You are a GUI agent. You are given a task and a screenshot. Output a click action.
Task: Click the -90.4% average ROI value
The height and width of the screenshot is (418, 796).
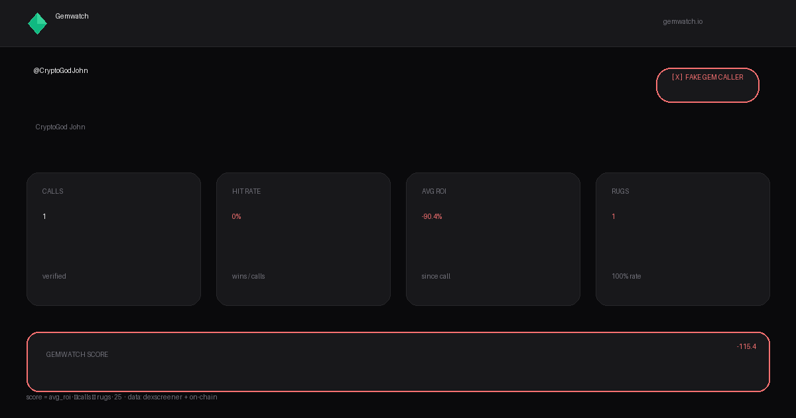click(x=432, y=217)
